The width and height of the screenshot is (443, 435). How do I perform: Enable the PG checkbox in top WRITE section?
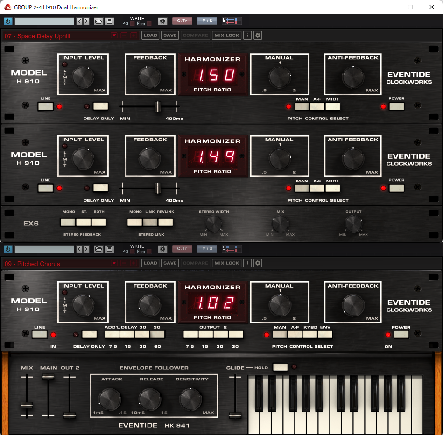[132, 24]
